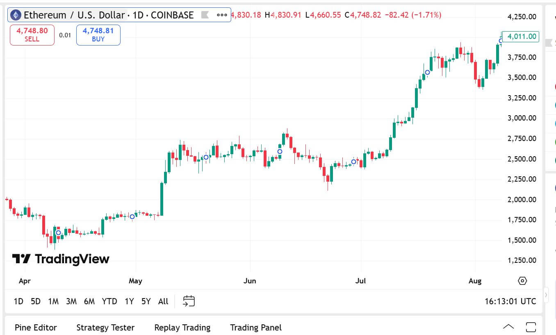Viewport: 556px width, 335px height.
Task: Select the 1D timeframe button
Action: click(18, 301)
